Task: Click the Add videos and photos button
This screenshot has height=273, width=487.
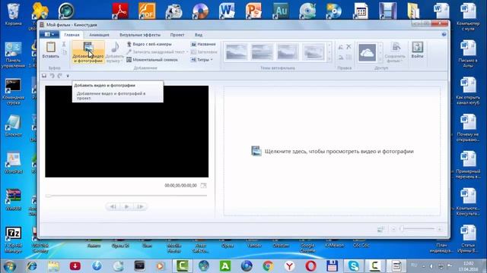Action: 88,52
